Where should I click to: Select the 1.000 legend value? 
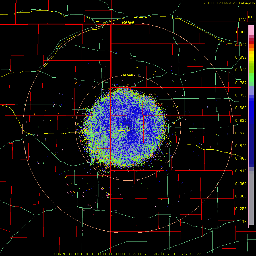241,32
